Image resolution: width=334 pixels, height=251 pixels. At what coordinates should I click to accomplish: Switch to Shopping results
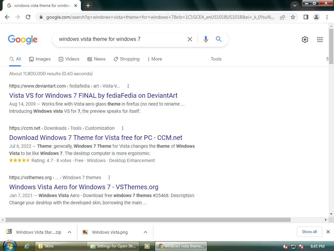click(x=127, y=59)
